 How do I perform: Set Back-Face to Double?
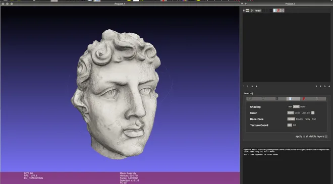coord(299,119)
